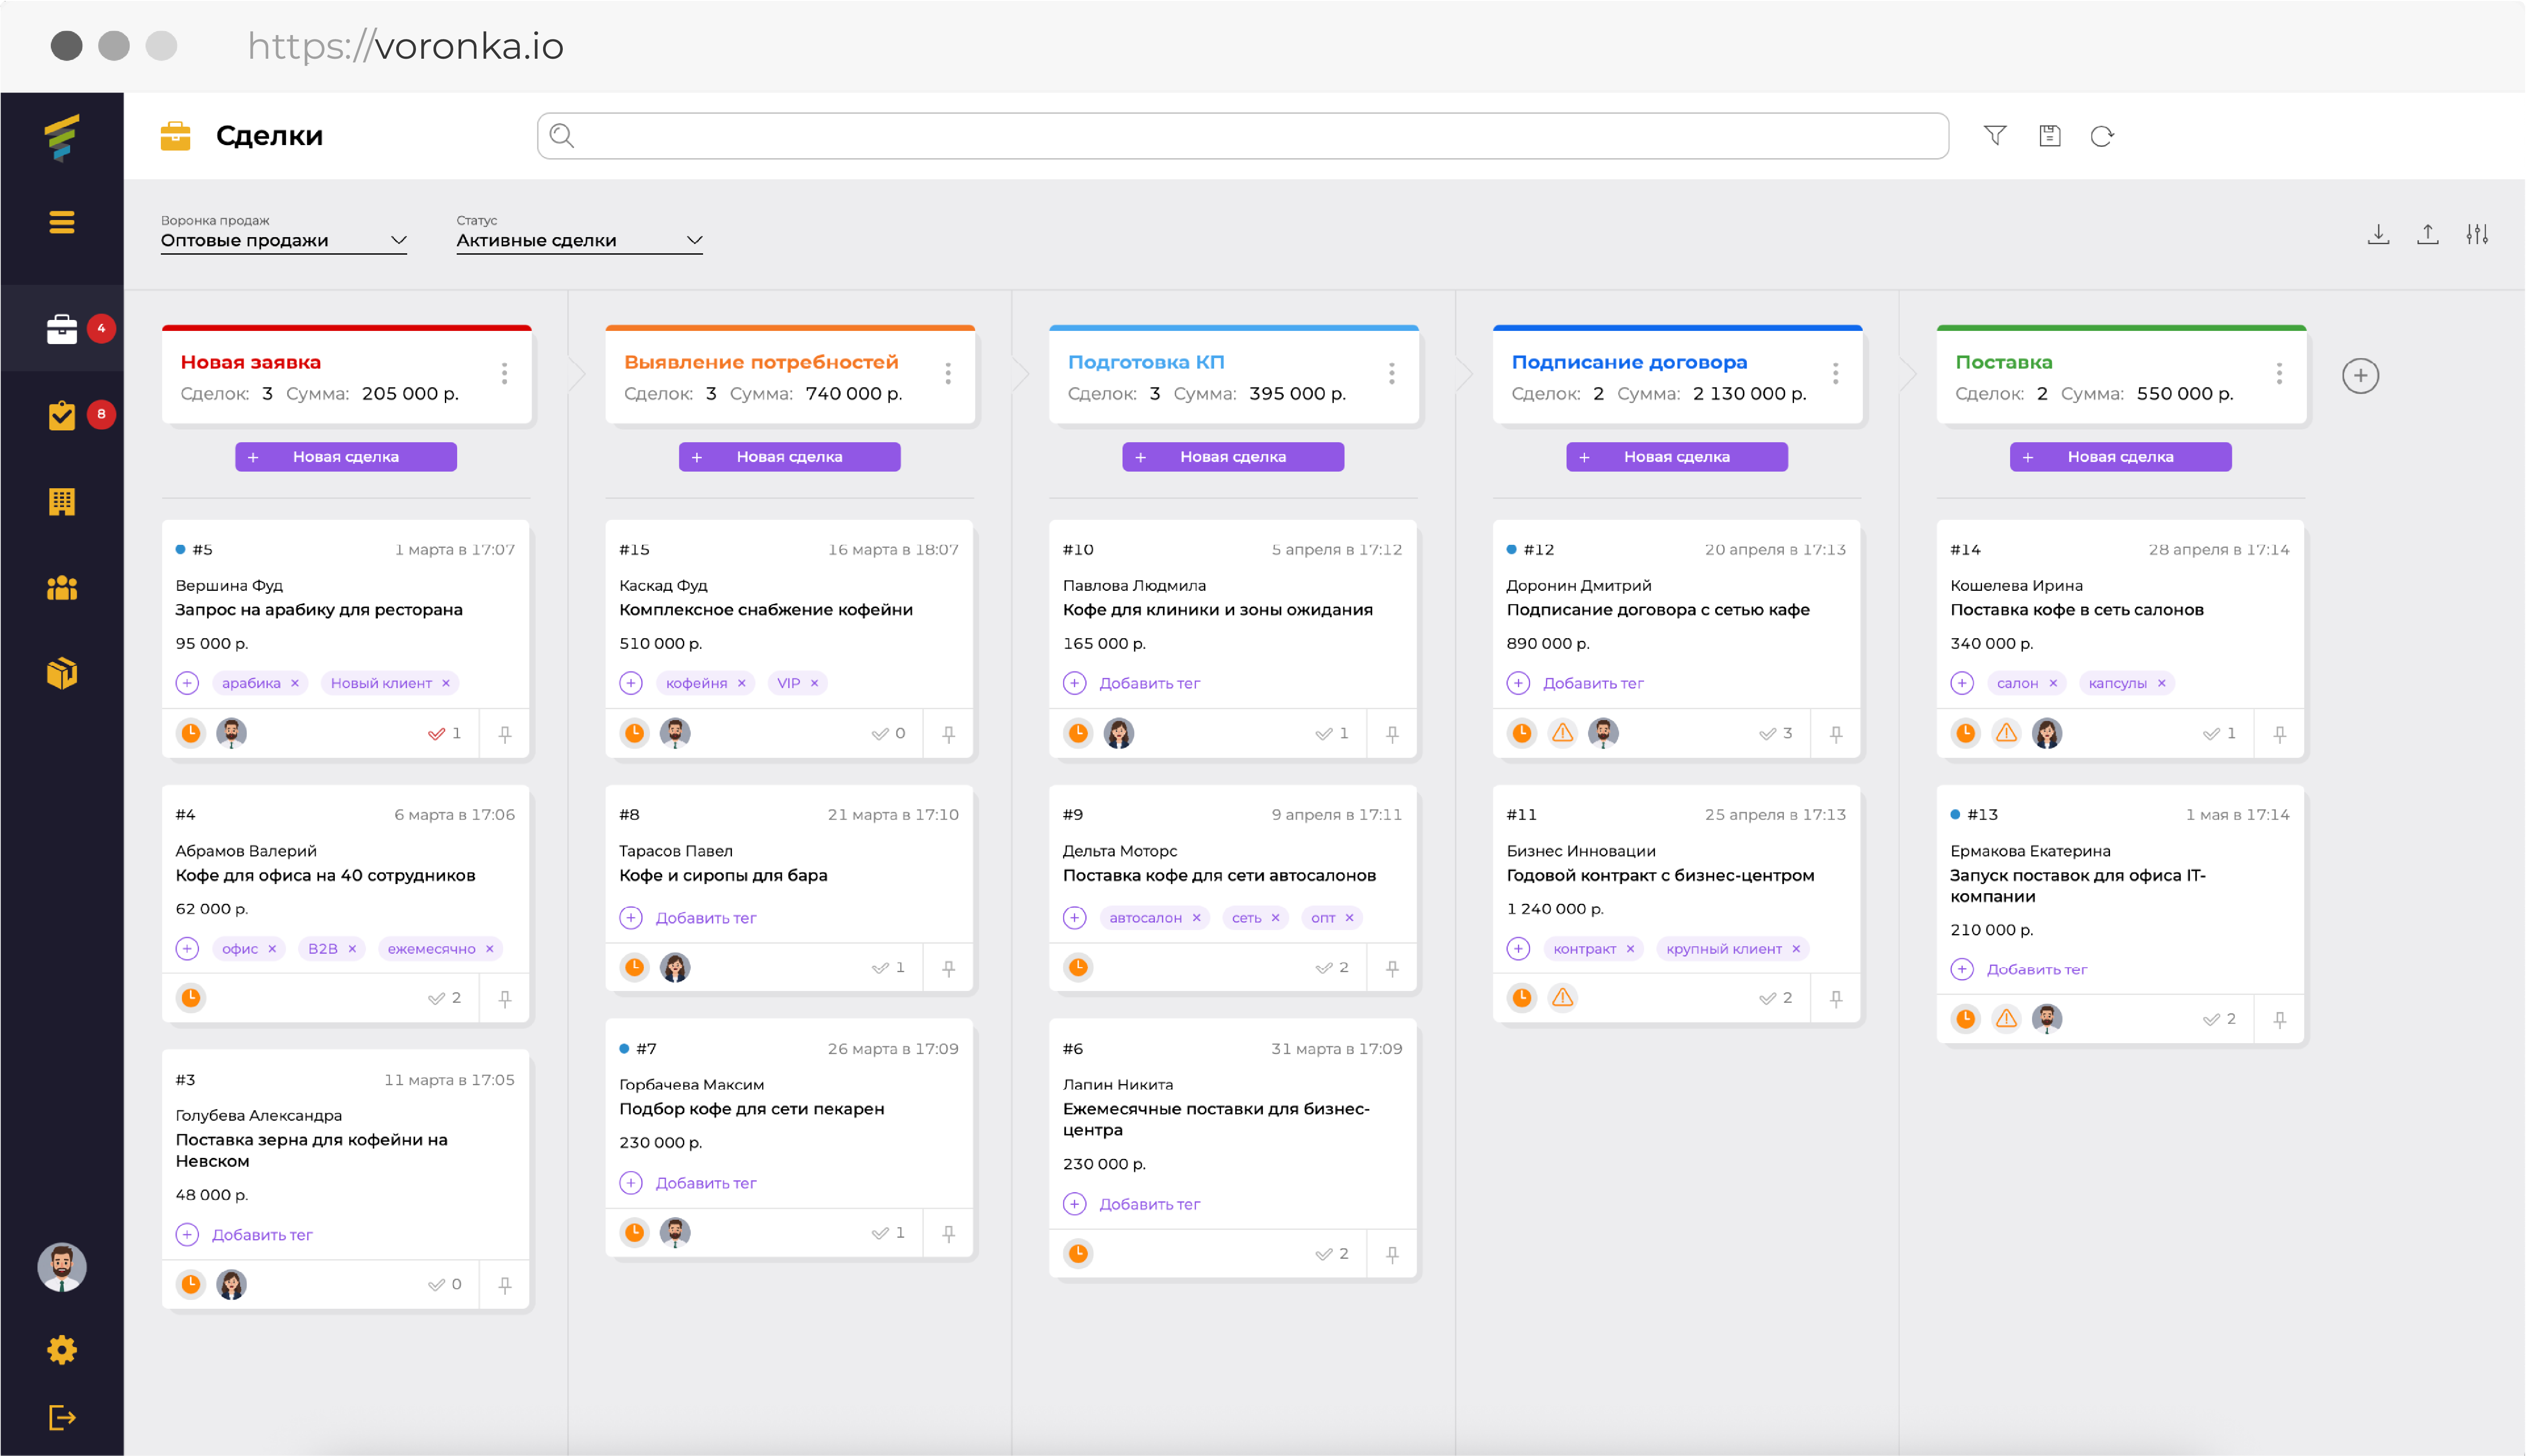
Task: Pin deal #5 with the pin icon
Action: tap(505, 734)
